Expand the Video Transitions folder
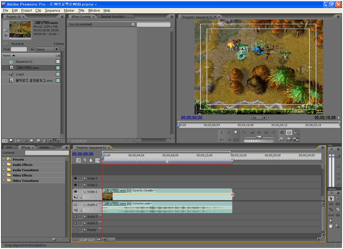 [4, 181]
